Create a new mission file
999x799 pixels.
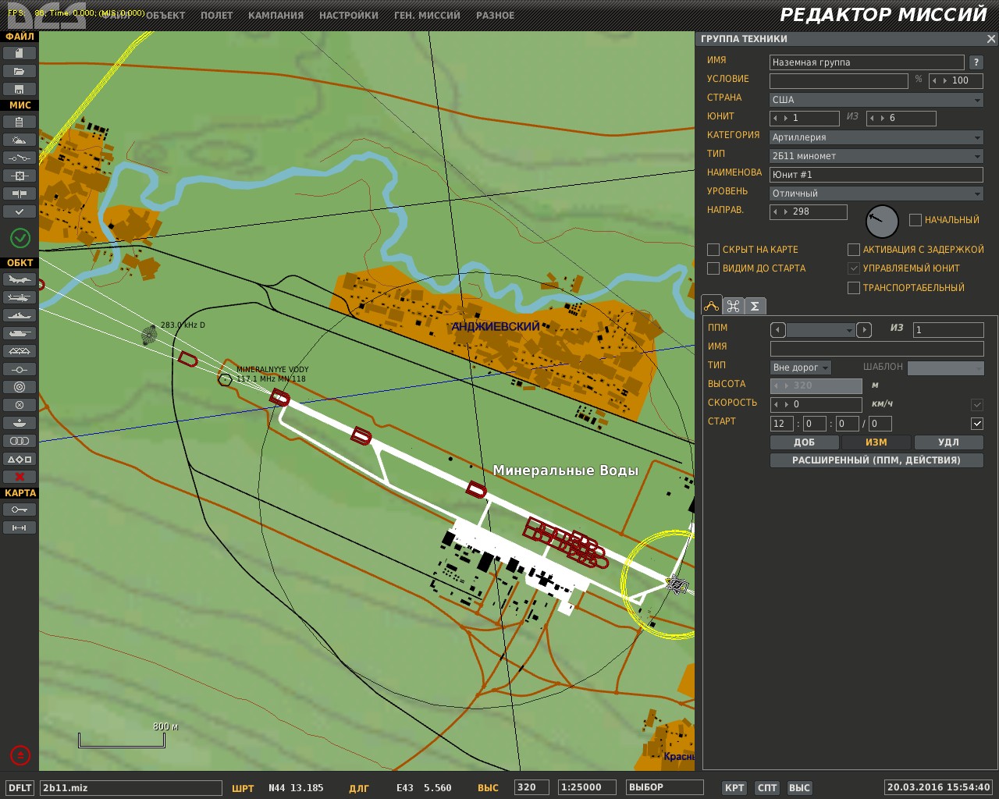pos(20,53)
